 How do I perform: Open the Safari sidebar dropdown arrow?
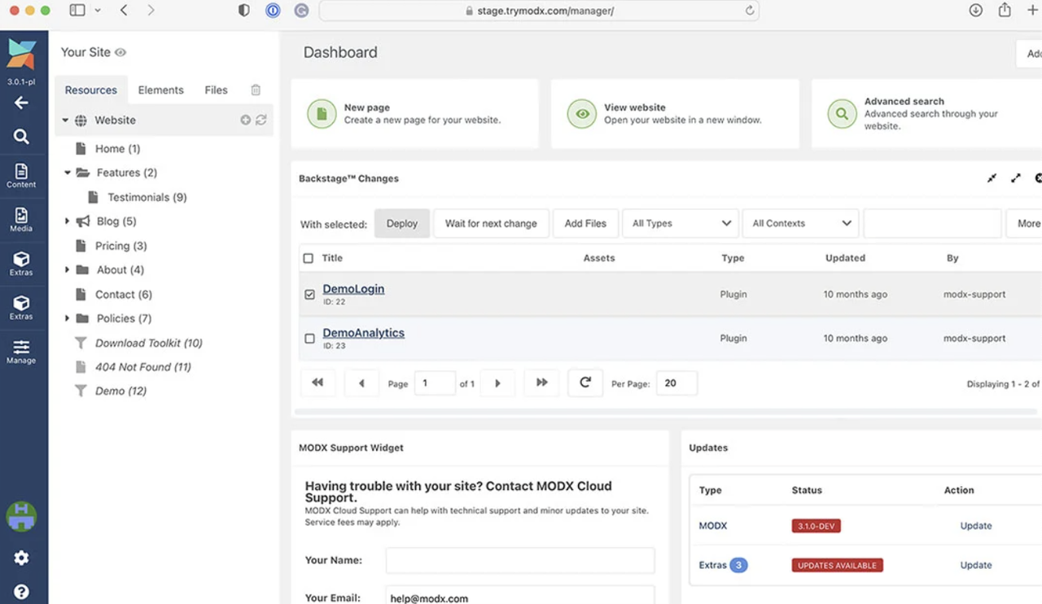point(98,11)
